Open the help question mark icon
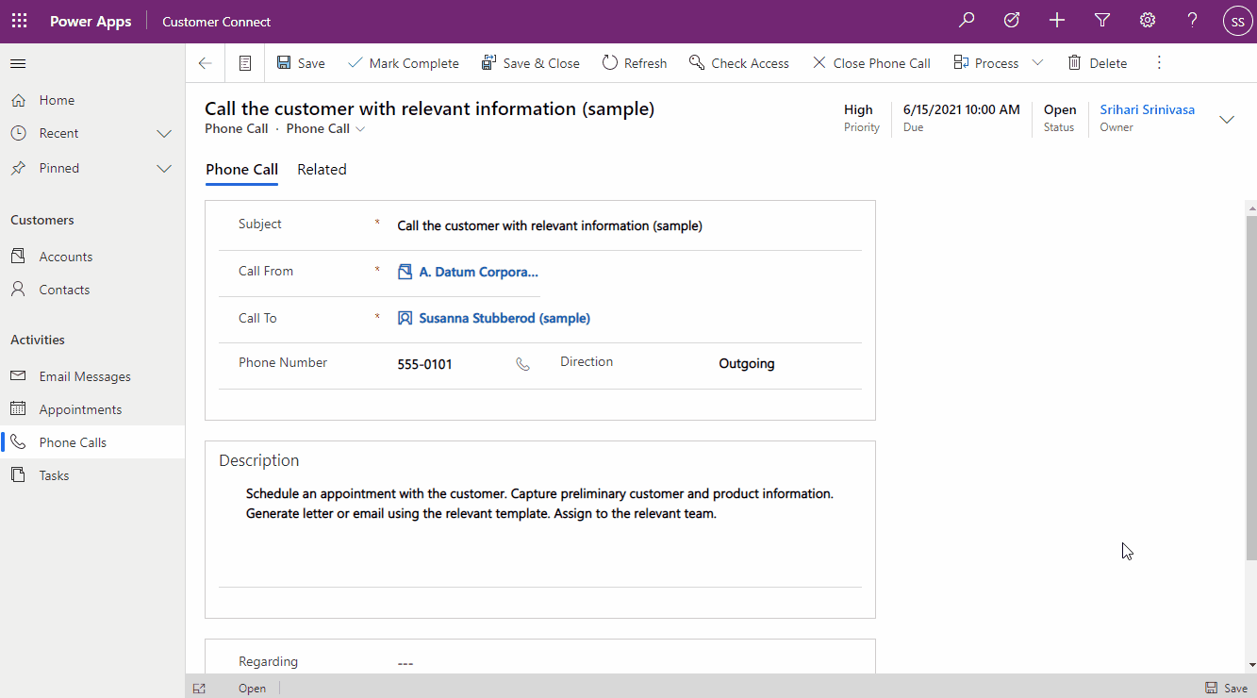This screenshot has width=1257, height=698. point(1193,21)
